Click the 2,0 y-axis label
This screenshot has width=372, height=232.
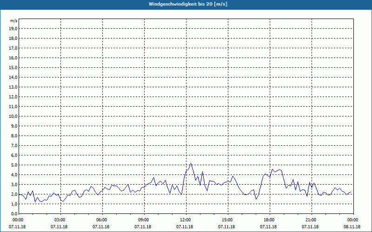pos(14,194)
